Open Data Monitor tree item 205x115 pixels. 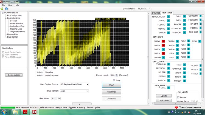[x=12, y=37]
